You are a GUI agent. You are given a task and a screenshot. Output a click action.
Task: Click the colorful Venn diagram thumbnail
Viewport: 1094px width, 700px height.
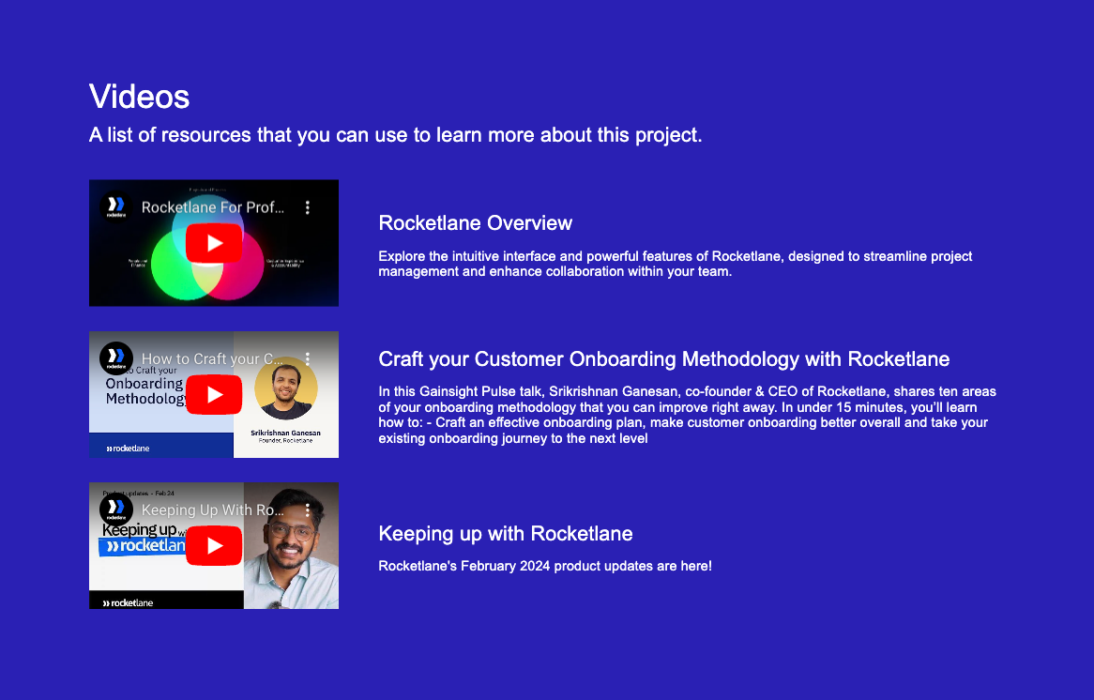214,243
